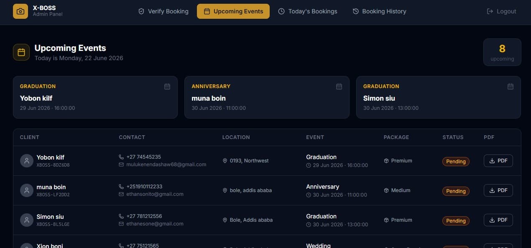Click calendar icon on Simon siu graduation card

click(511, 86)
